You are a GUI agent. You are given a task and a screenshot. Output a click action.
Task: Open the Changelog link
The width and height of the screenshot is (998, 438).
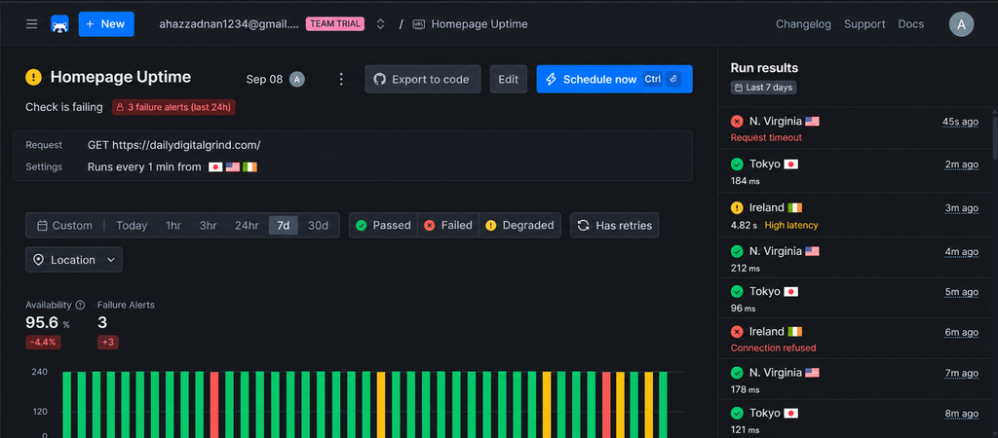click(803, 24)
